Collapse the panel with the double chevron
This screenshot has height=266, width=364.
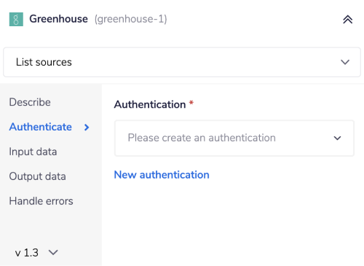347,20
